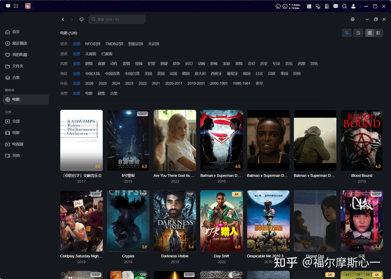Filter status by 智能识别
The width and height of the screenshot is (391, 279).
[135, 44]
